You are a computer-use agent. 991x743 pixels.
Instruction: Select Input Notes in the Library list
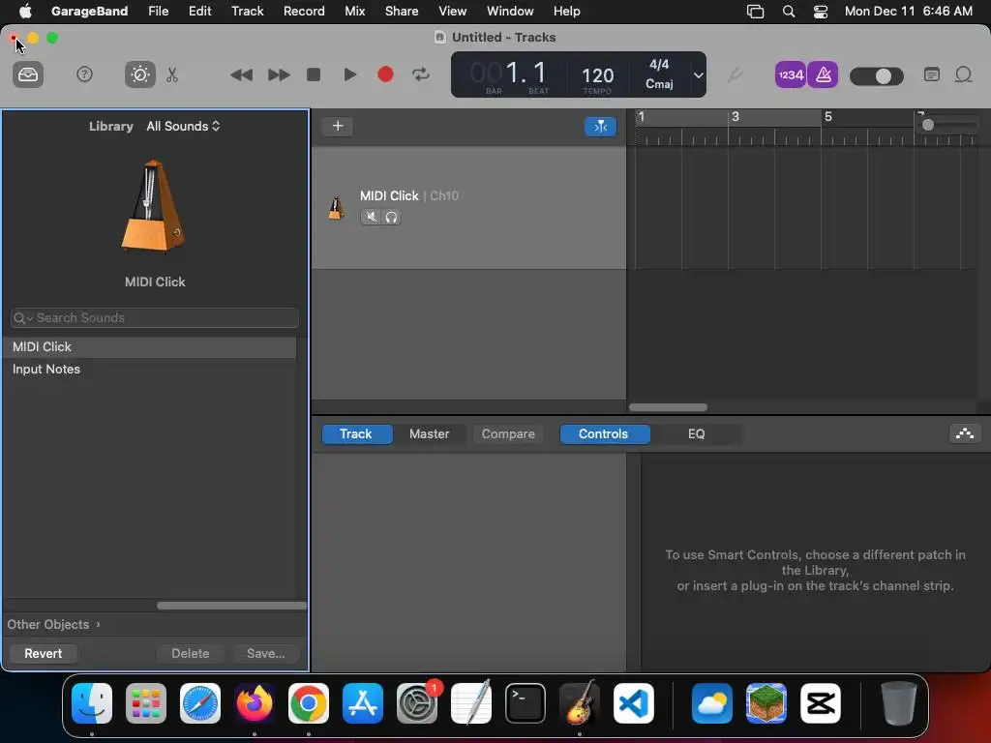[149, 369]
